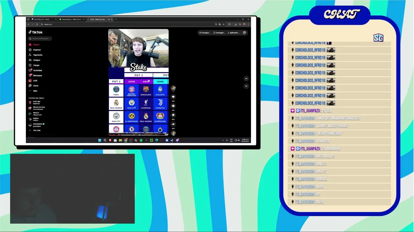Screen dimensions: 414x232
Task: Go to previous video with up arrow
Action: pos(246,79)
